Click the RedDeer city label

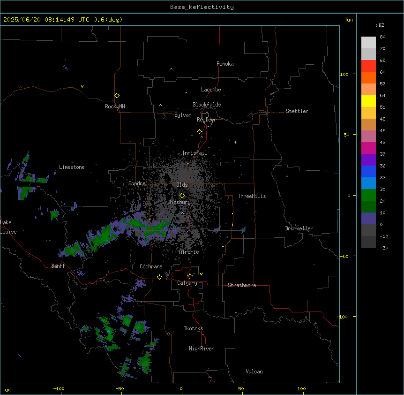(206, 120)
